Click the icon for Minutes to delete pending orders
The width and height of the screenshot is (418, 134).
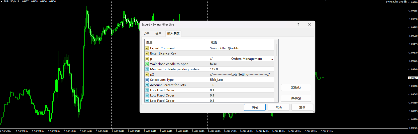(x=147, y=69)
